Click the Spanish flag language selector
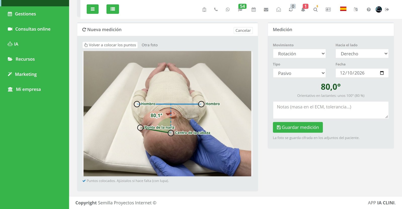The image size is (402, 209). 343,9
